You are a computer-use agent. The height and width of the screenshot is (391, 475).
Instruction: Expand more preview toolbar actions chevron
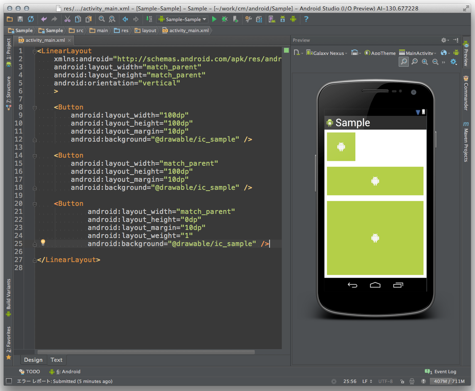[443, 62]
